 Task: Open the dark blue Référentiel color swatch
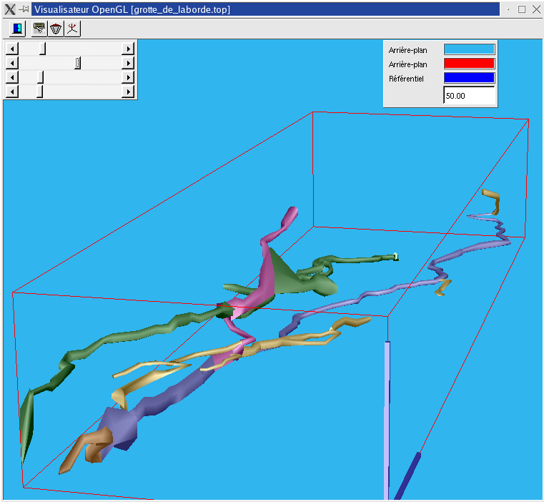[x=469, y=78]
